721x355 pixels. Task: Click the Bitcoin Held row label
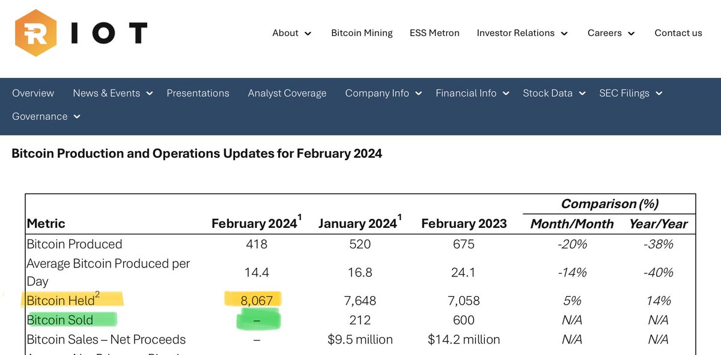[64, 299]
